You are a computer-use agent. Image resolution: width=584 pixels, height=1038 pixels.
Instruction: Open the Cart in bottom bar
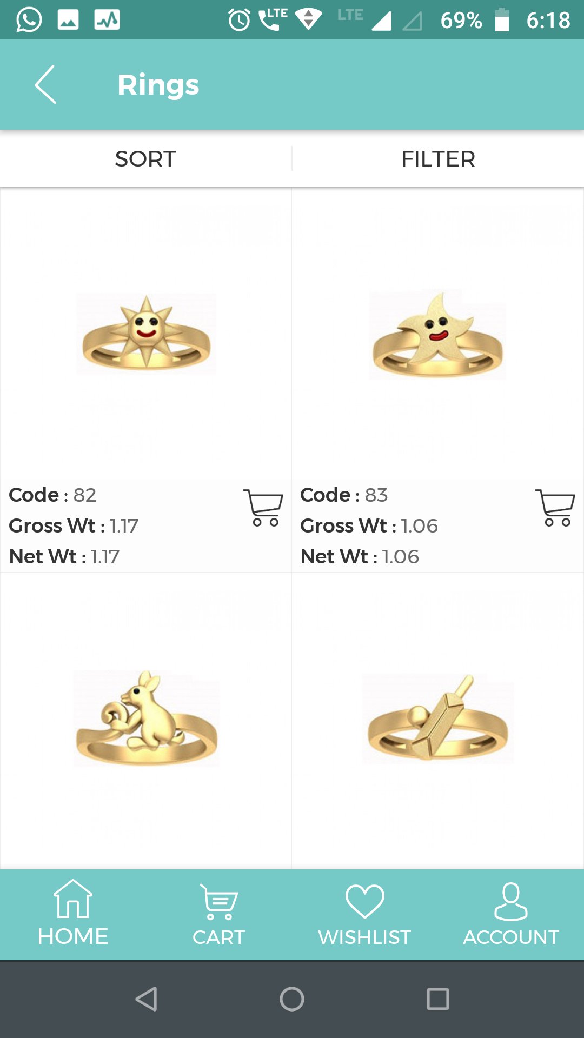click(x=218, y=915)
